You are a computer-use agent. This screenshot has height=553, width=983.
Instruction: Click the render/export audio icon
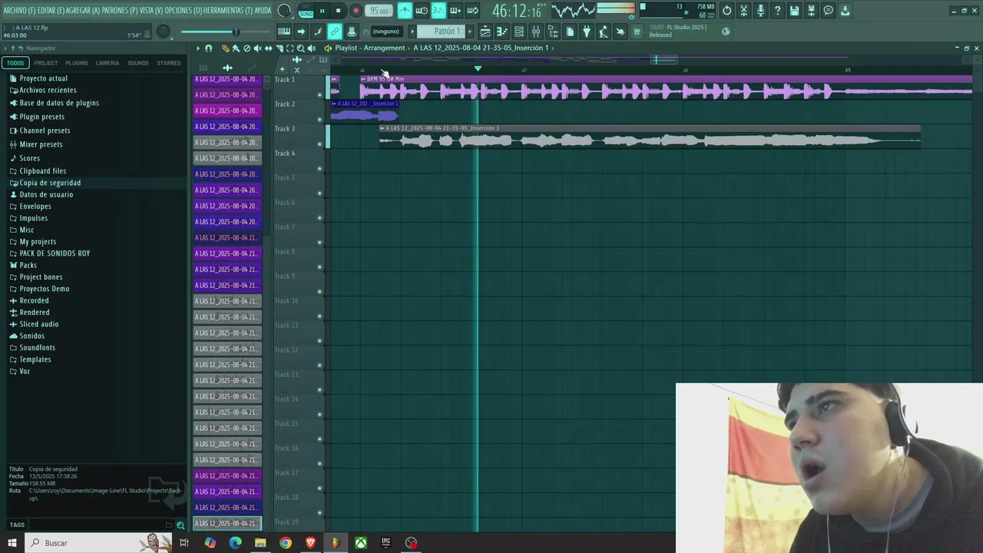click(811, 11)
